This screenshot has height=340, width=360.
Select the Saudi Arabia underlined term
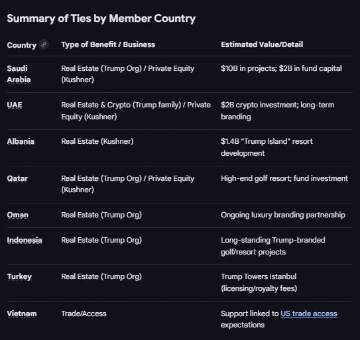(19, 74)
